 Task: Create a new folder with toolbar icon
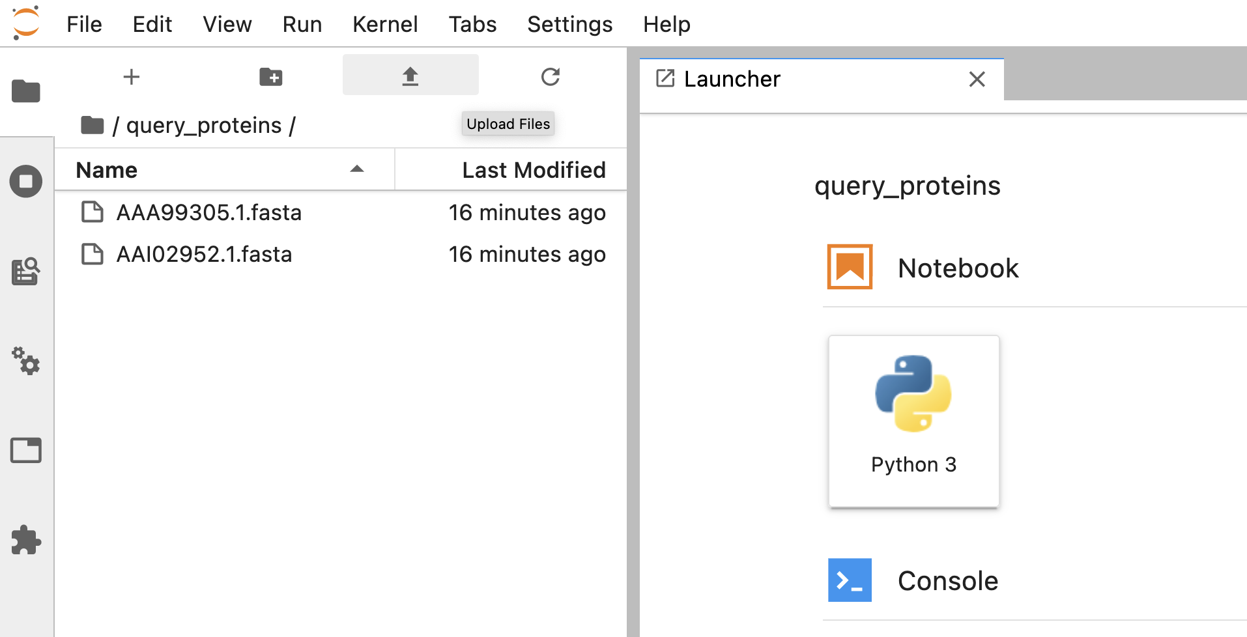point(270,77)
